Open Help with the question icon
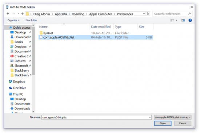The image size is (200, 133). (190, 20)
